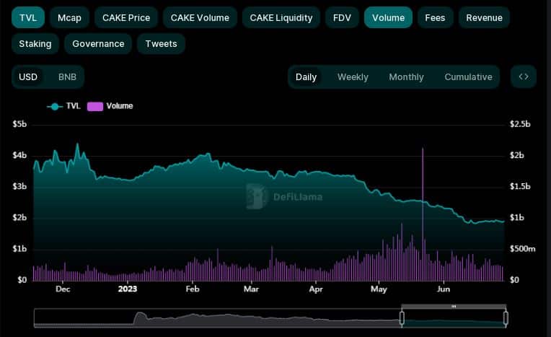The width and height of the screenshot is (551, 337).
Task: Switch to Weekly interval
Action: (x=353, y=76)
